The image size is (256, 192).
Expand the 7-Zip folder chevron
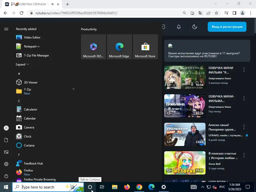[73, 89]
